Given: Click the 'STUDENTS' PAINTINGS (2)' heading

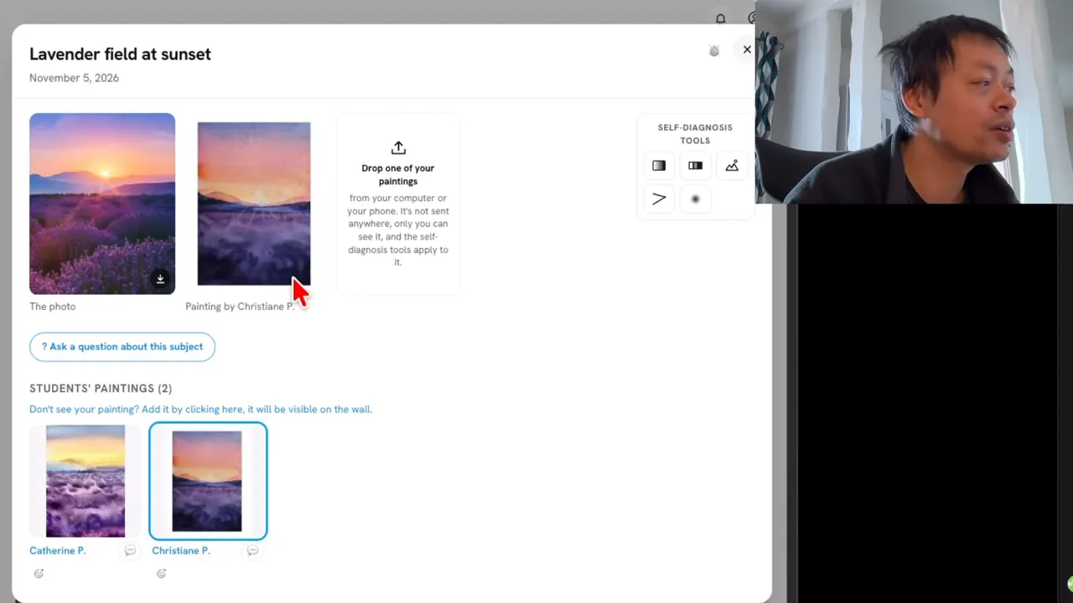Looking at the screenshot, I should pyautogui.click(x=101, y=389).
